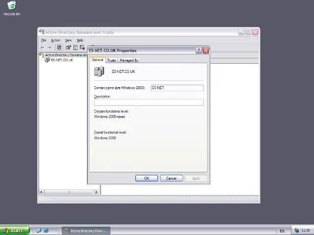Click the 'Forest functional level:' label

pyautogui.click(x=110, y=132)
